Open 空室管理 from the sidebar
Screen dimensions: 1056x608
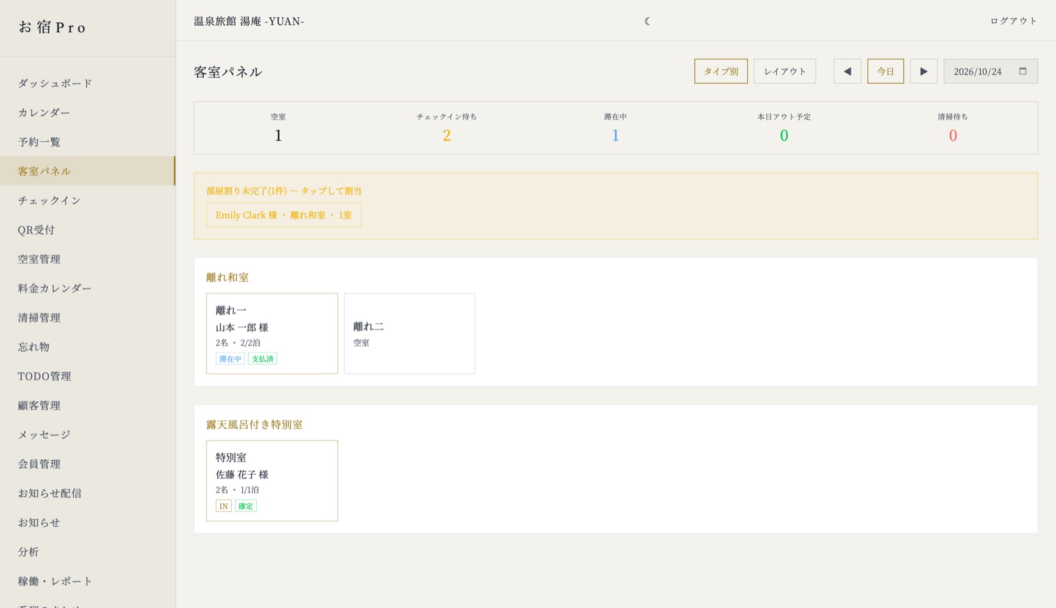pos(88,259)
